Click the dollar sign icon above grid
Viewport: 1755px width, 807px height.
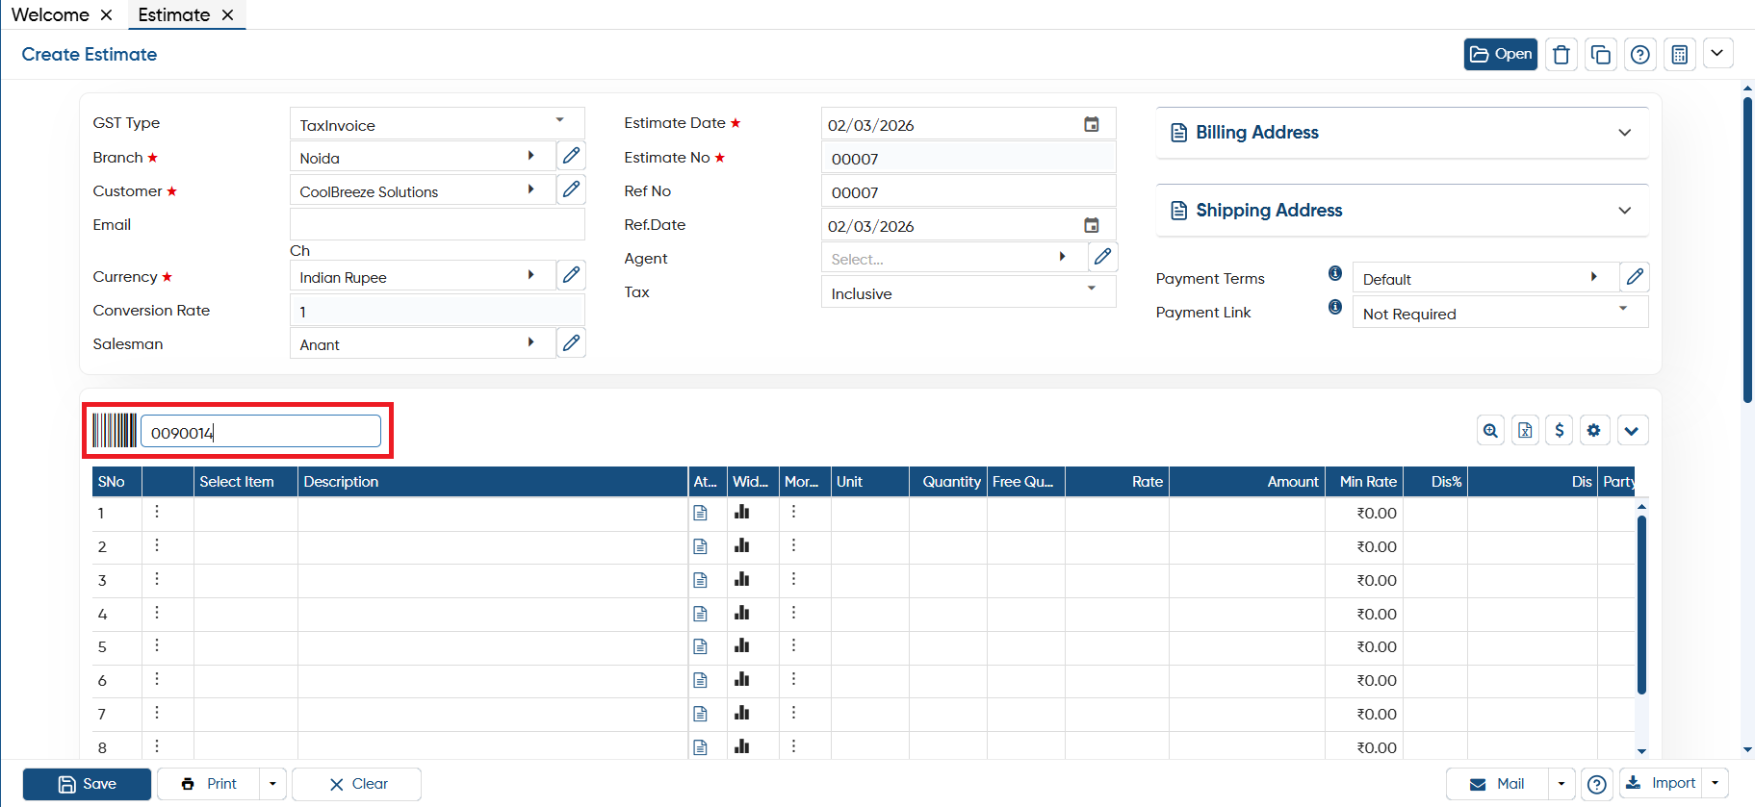pyautogui.click(x=1560, y=431)
